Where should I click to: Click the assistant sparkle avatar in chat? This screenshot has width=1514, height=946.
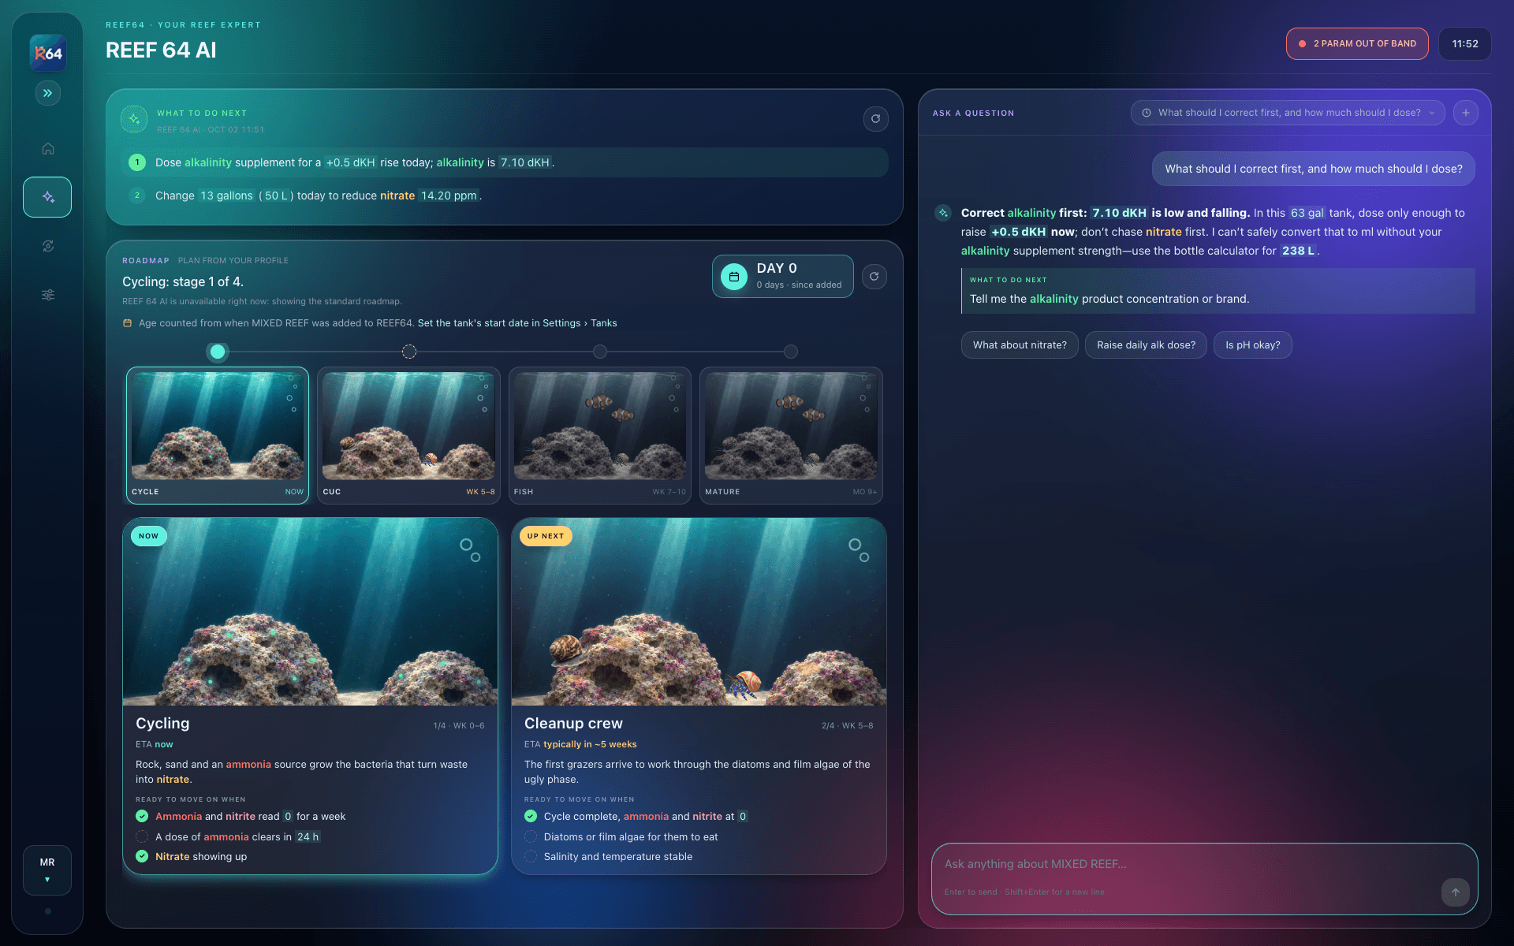pyautogui.click(x=943, y=213)
